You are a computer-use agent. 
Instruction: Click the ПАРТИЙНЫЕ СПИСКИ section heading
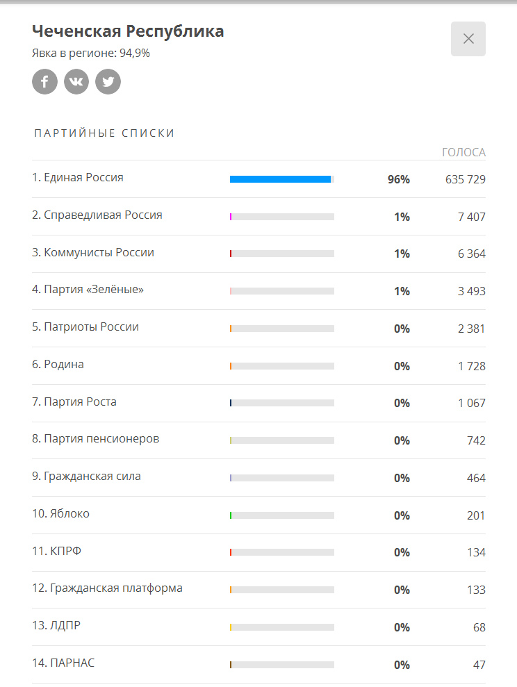click(x=104, y=133)
